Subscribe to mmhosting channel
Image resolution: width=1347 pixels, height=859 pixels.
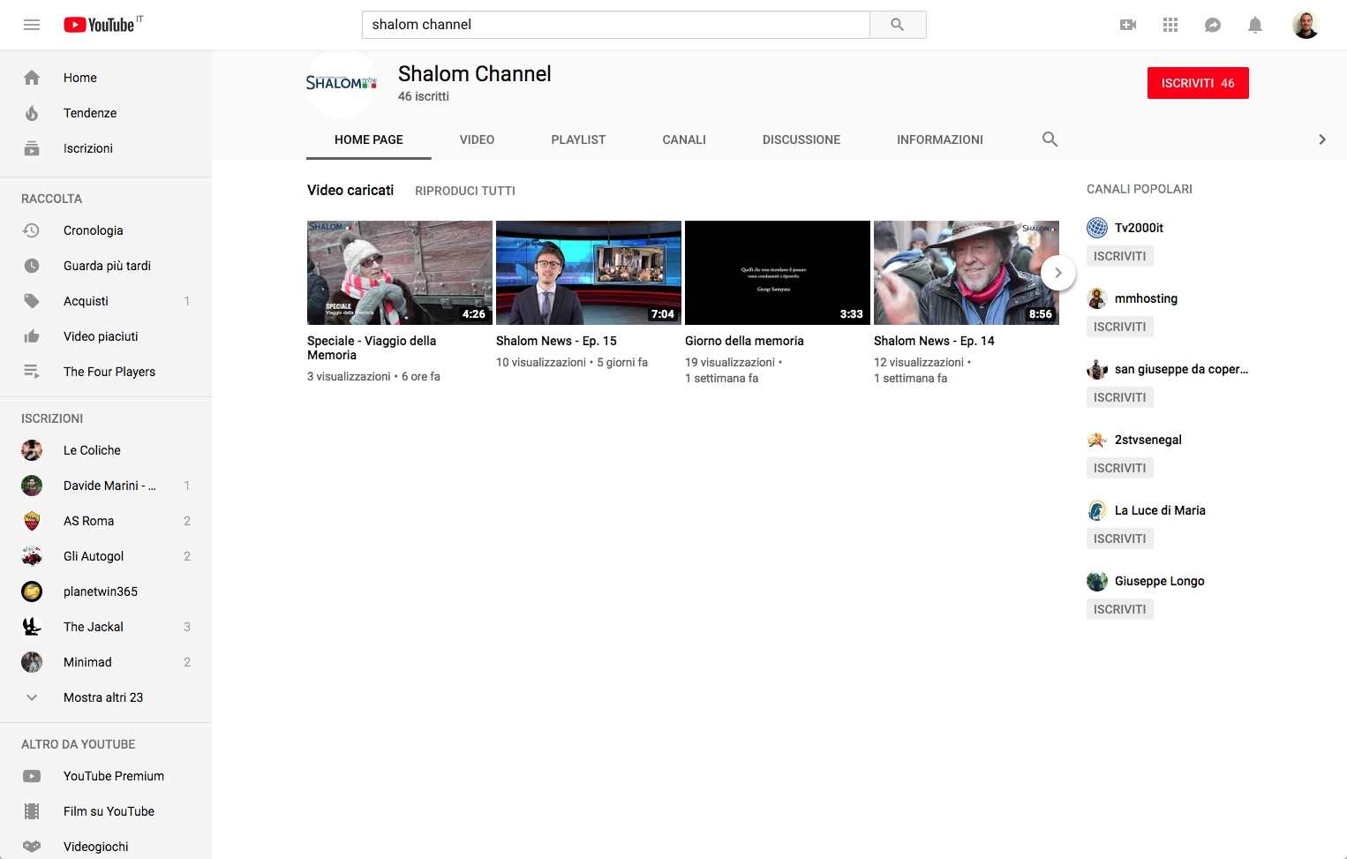1119,327
